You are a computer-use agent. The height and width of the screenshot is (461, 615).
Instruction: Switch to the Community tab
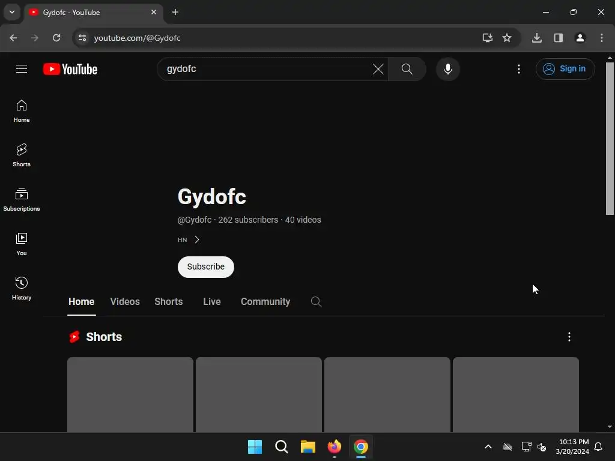[265, 301]
